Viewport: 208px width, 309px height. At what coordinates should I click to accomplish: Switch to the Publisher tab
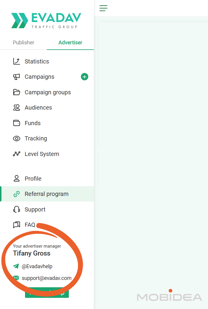pos(24,43)
